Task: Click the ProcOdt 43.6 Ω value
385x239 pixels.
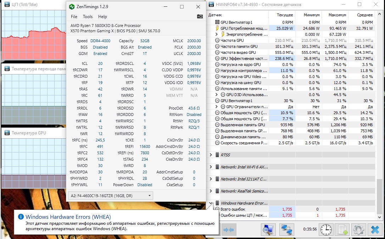Action: (194, 108)
